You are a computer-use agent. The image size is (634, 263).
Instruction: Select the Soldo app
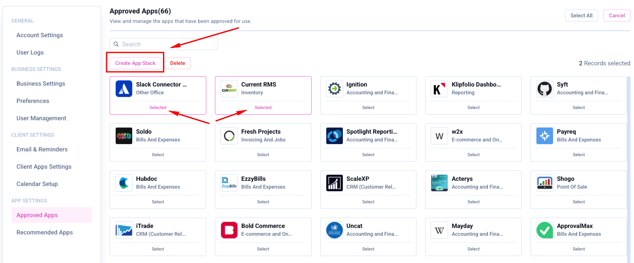(x=158, y=155)
